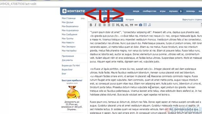Click Вернуться к странице link
The image size is (202, 114).
pos(192,20)
